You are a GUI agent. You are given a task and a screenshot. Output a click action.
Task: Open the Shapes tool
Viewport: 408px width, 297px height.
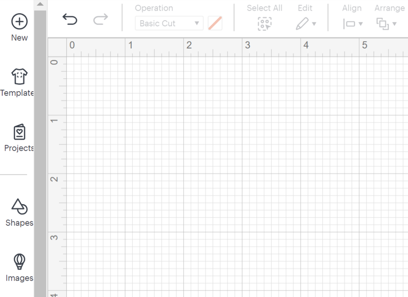pos(19,207)
